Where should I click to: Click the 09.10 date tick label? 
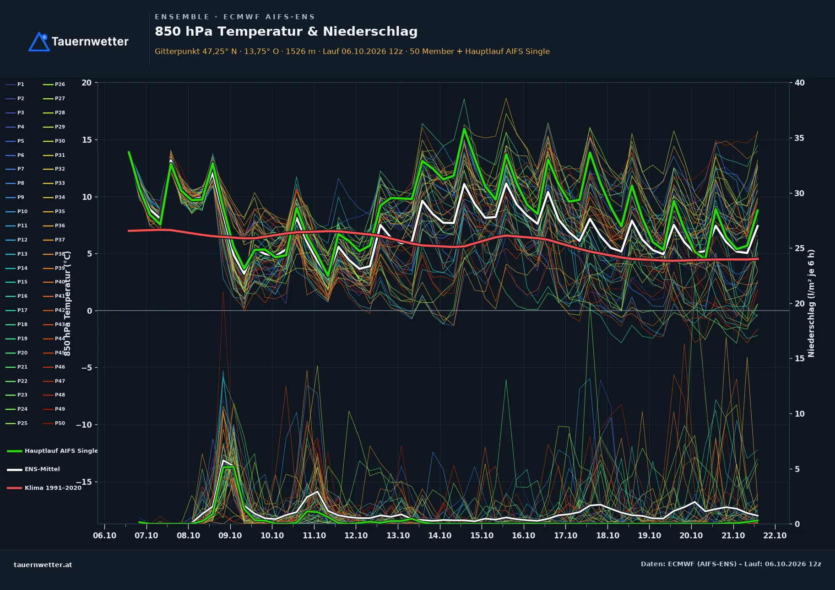230,536
